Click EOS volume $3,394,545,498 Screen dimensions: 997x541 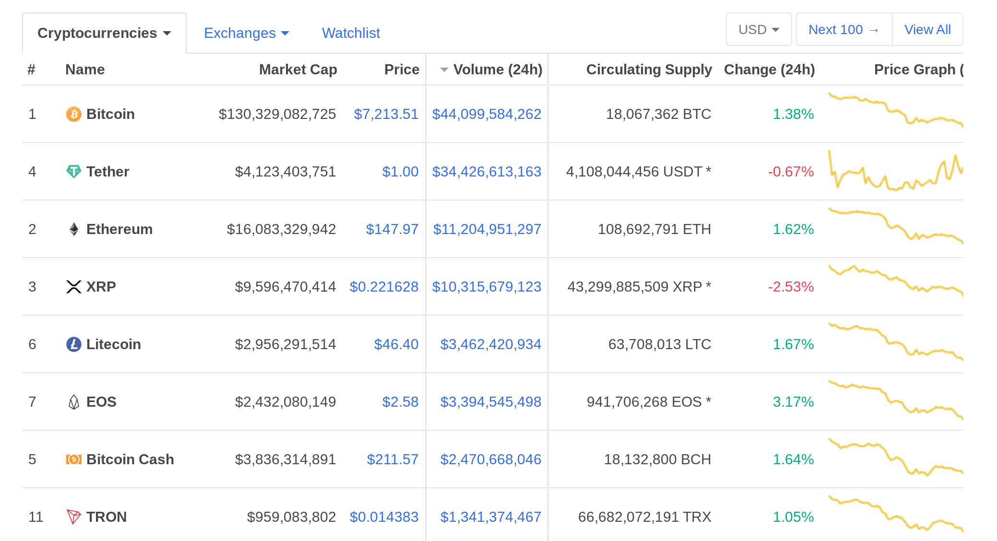[491, 402]
